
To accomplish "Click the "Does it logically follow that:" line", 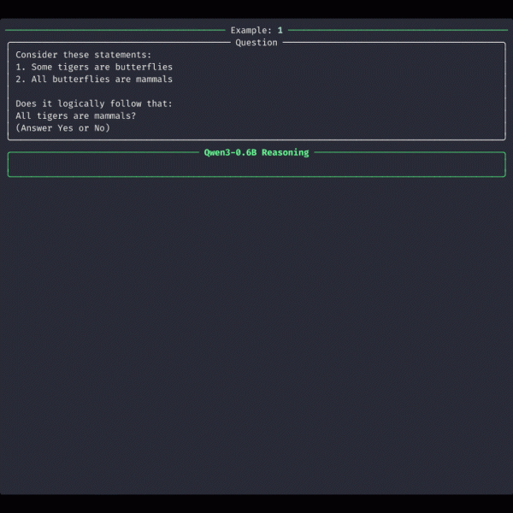I will tap(93, 103).
